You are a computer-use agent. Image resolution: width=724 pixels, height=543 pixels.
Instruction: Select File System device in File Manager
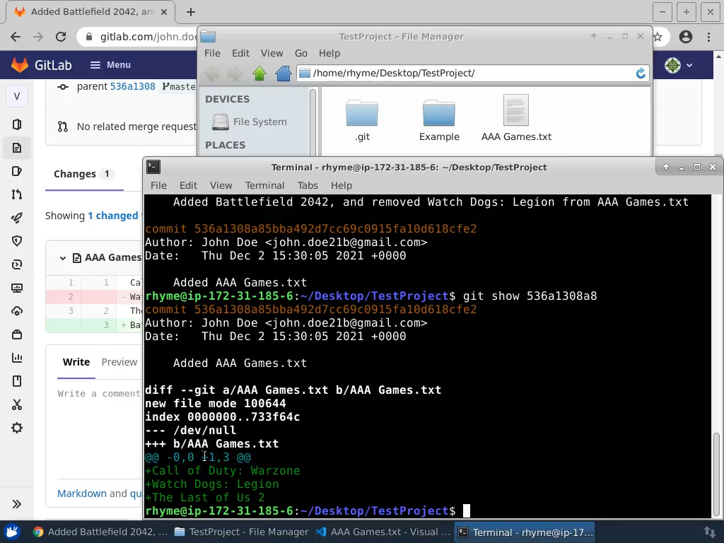point(250,122)
